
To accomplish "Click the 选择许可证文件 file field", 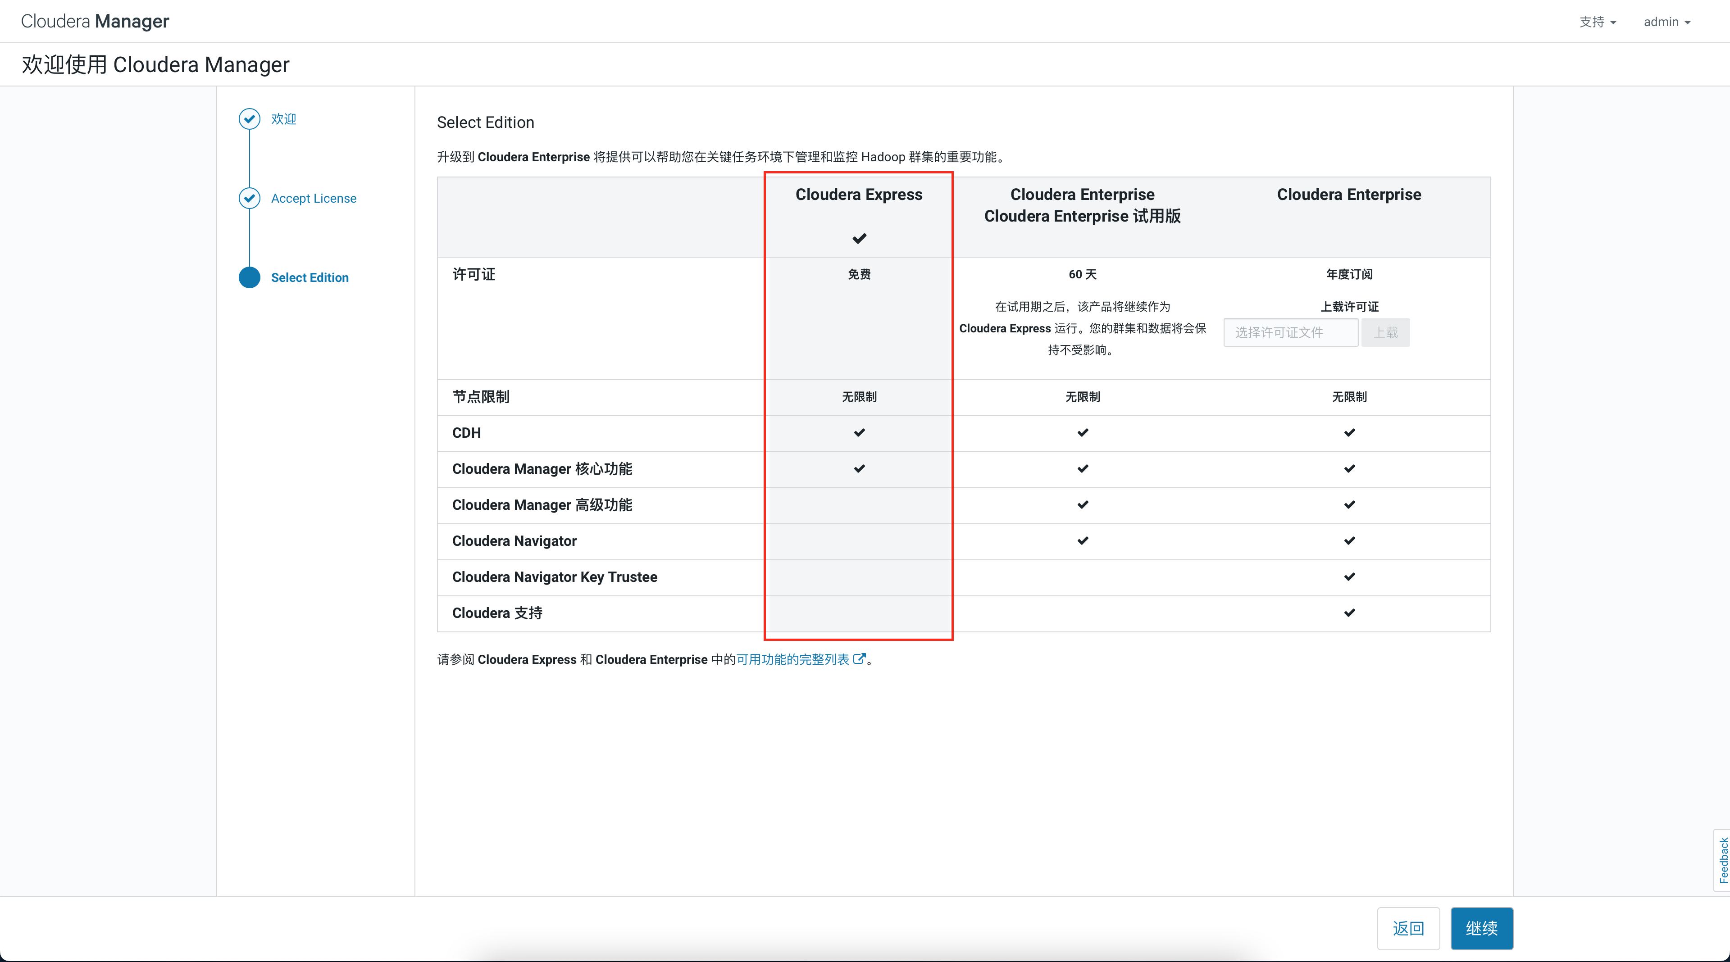I will [x=1290, y=332].
